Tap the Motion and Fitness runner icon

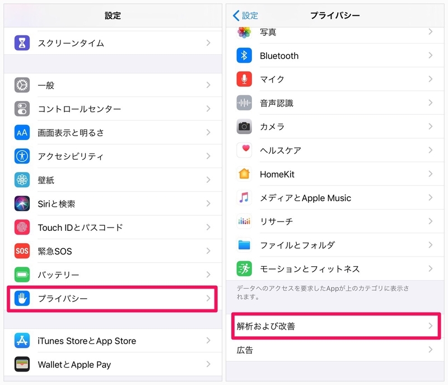point(244,268)
